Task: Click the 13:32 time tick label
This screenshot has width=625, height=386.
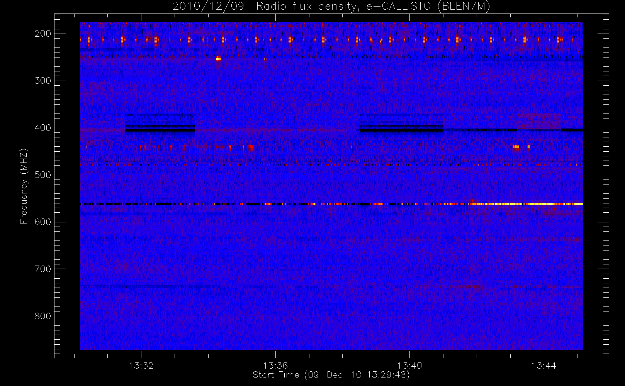Action: click(x=141, y=366)
